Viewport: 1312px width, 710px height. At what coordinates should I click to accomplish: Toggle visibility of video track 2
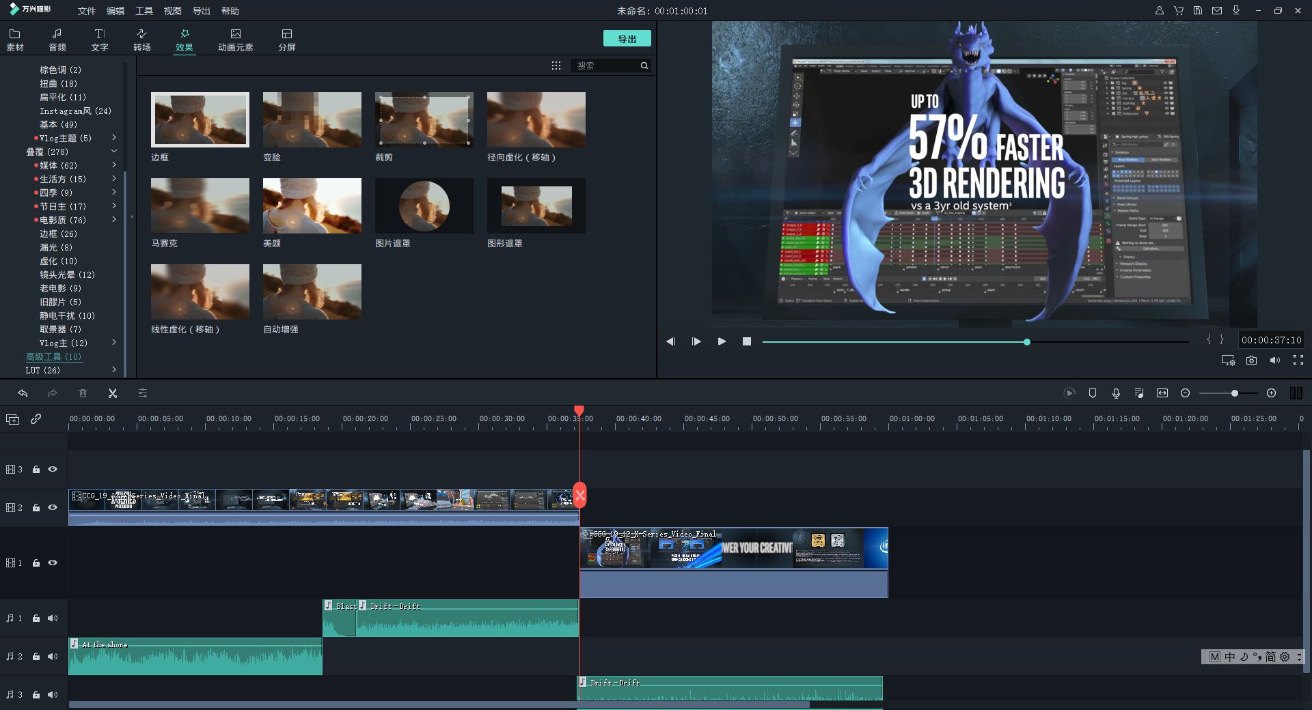point(53,508)
